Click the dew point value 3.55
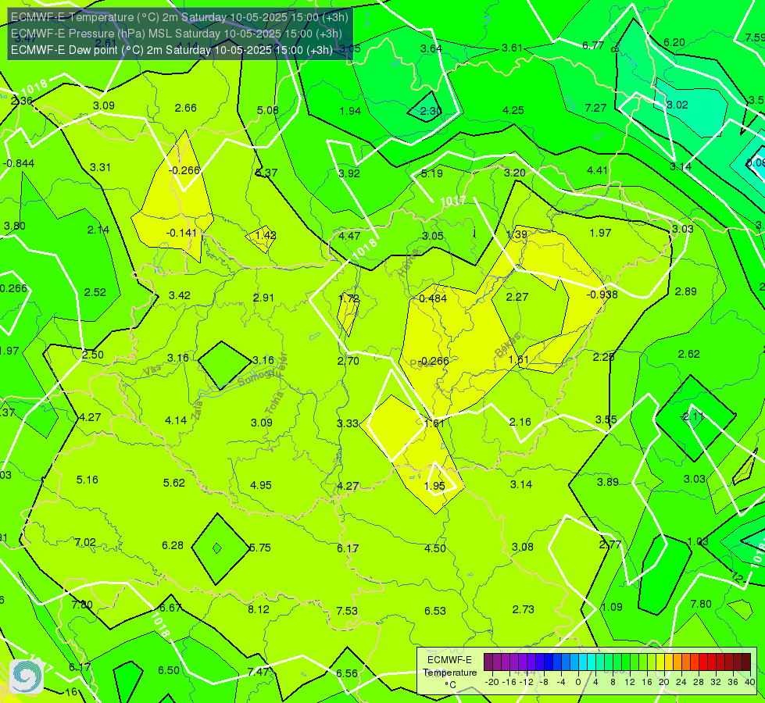 tap(606, 419)
